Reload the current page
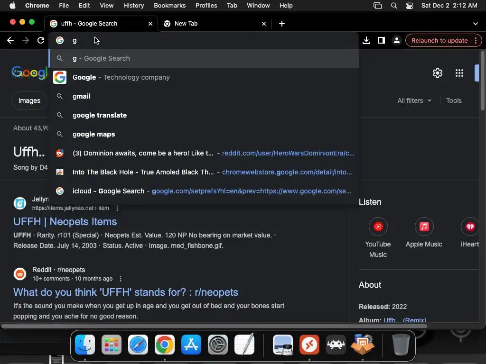The width and height of the screenshot is (486, 364). click(41, 41)
